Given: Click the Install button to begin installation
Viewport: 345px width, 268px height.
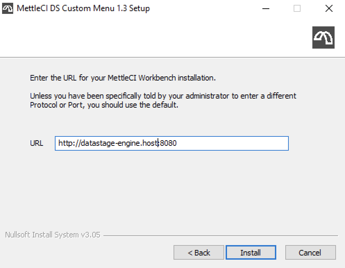Looking at the screenshot, I should coord(251,253).
